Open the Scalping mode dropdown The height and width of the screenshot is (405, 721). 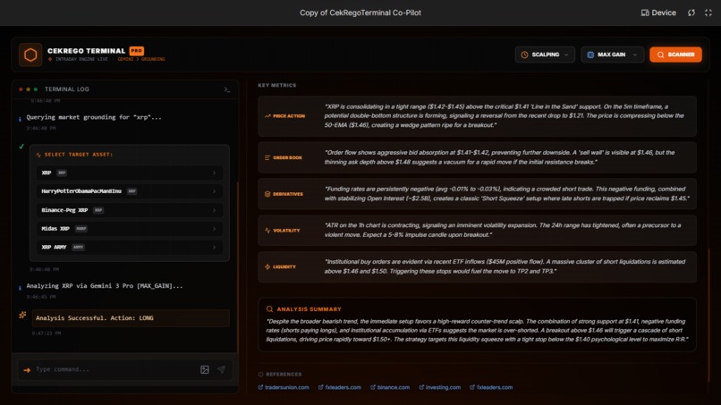545,55
